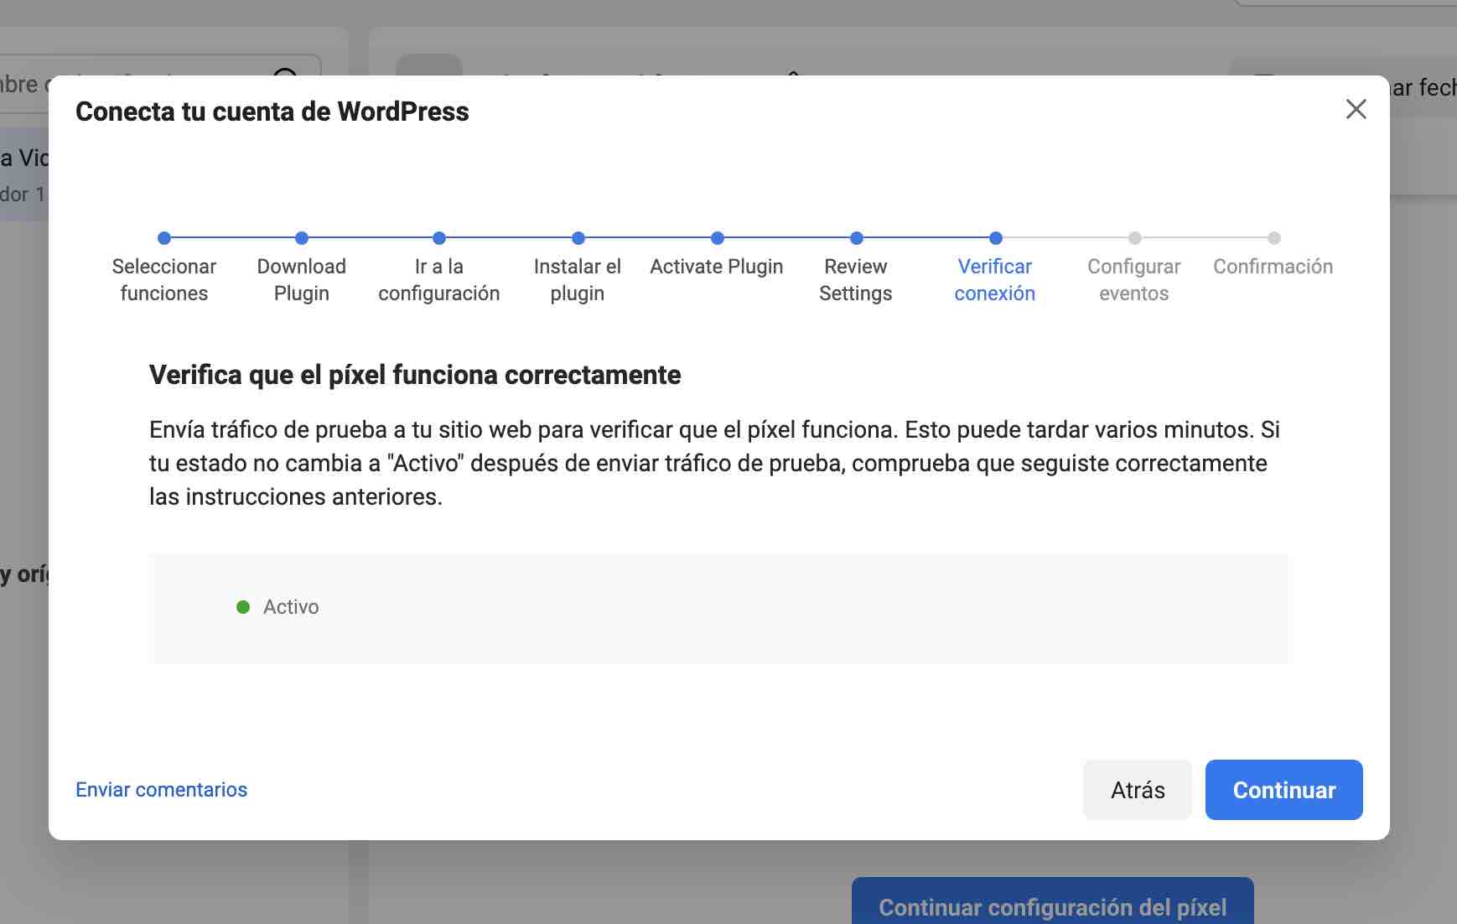Viewport: 1457px width, 924px height.
Task: Click the Activo status label
Action: coord(291,607)
